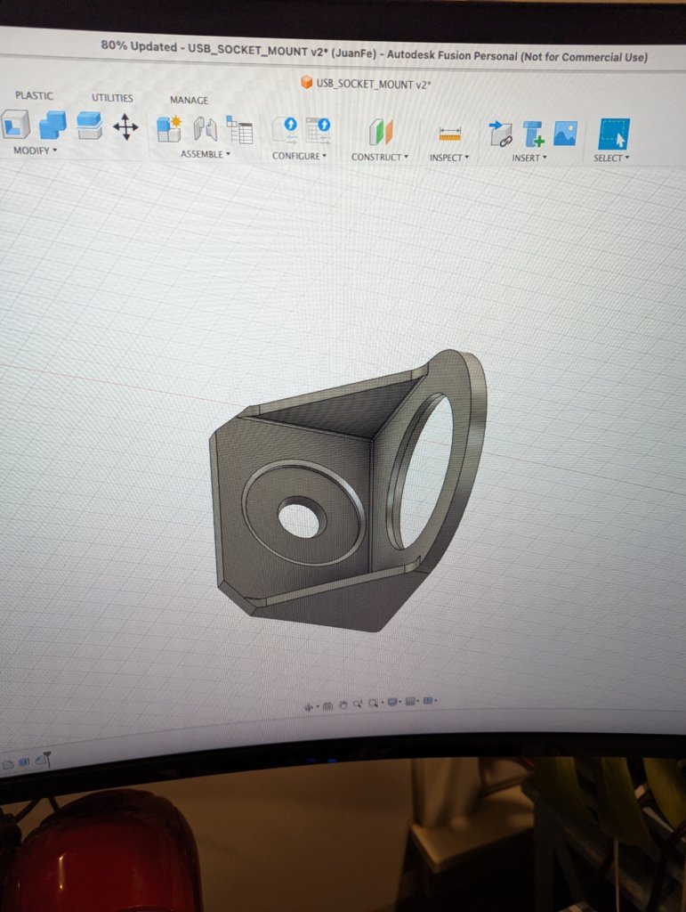
Task: Click the Insert McMaster-Carr Component bolt icon
Action: tap(533, 134)
